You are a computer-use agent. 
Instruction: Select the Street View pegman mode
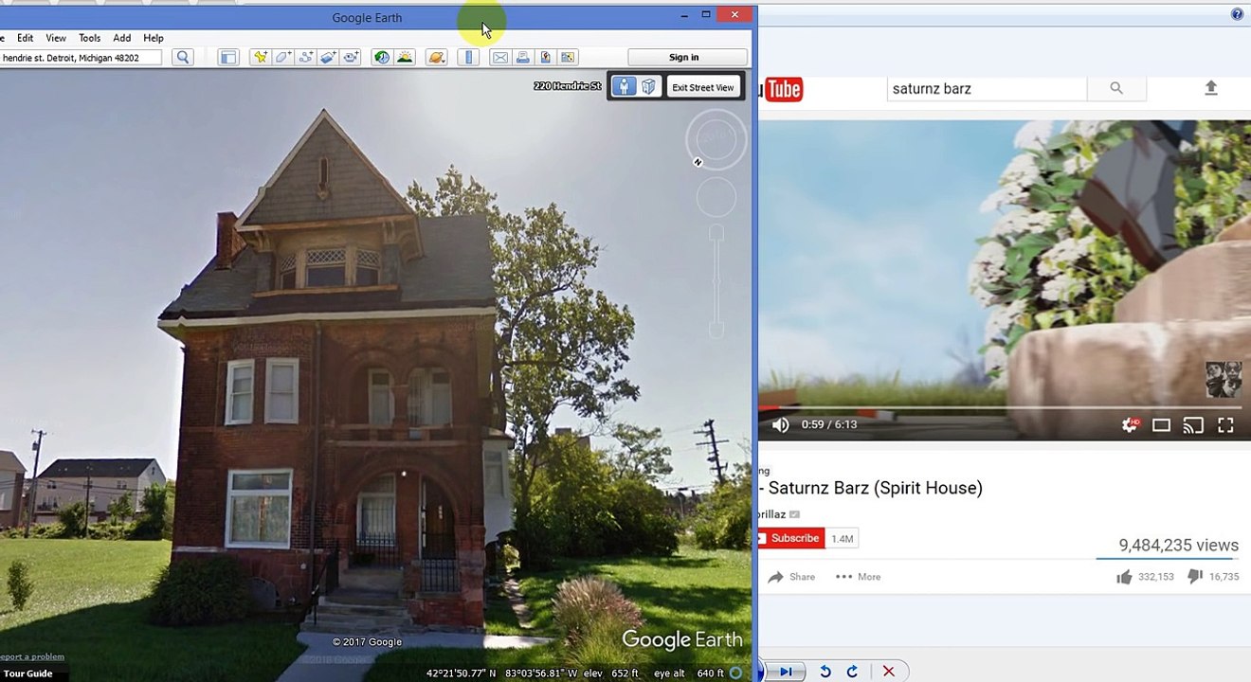pyautogui.click(x=623, y=87)
